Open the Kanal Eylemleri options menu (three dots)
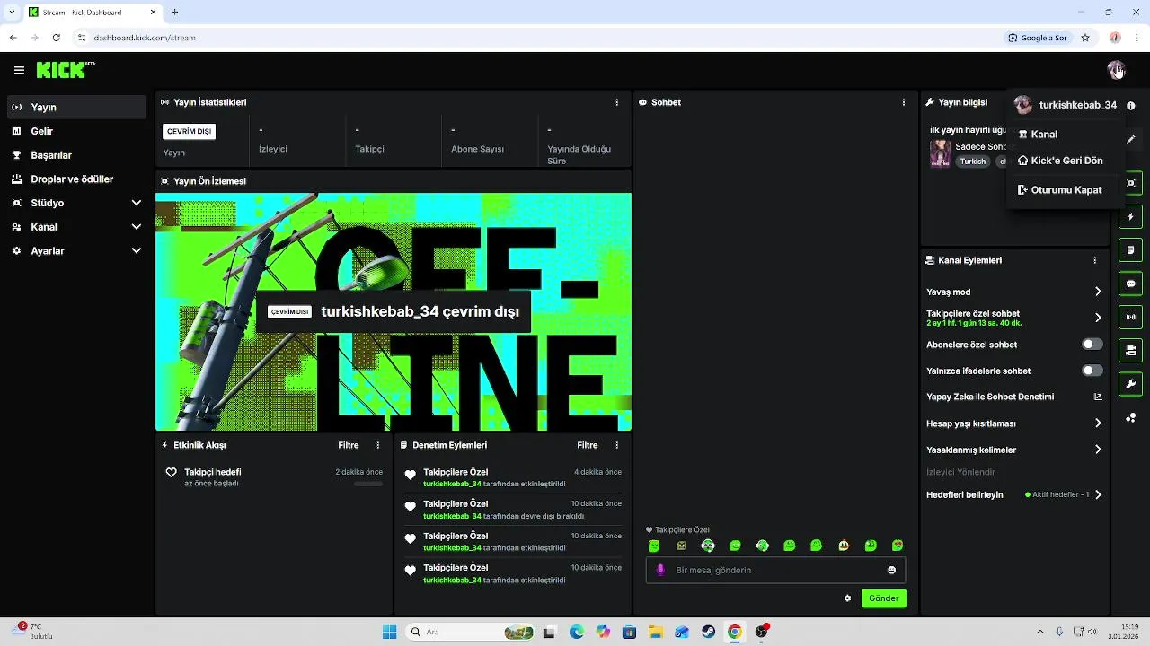This screenshot has width=1150, height=646. 1095,260
